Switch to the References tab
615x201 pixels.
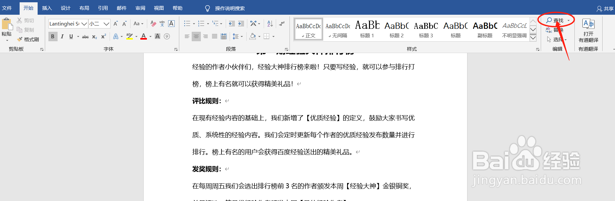click(x=103, y=8)
